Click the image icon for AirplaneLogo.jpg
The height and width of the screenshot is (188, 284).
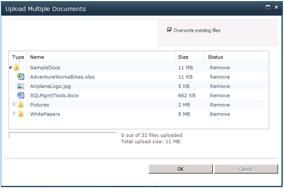tap(21, 86)
